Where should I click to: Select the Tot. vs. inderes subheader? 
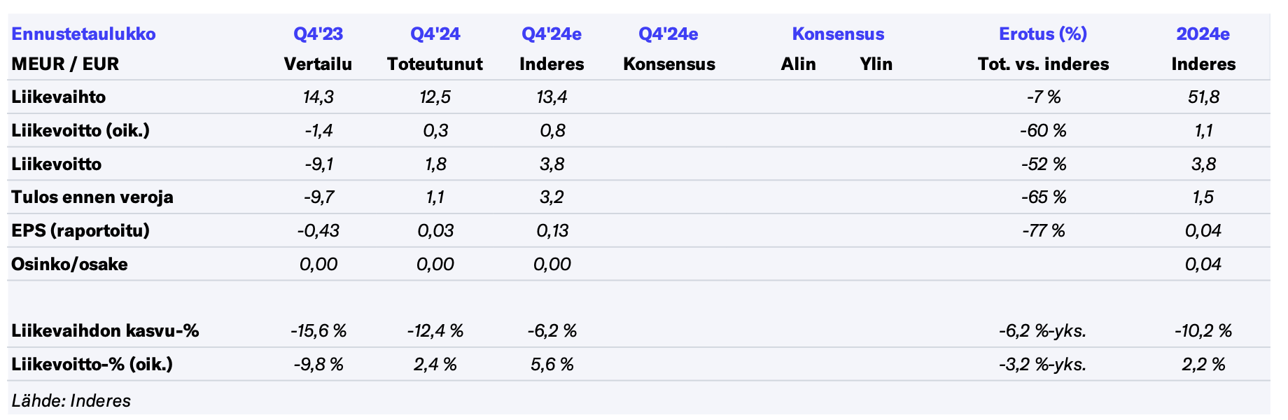tap(1043, 64)
